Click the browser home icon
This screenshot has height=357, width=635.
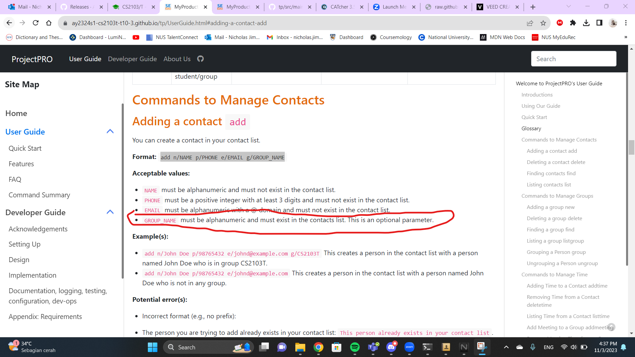point(49,23)
